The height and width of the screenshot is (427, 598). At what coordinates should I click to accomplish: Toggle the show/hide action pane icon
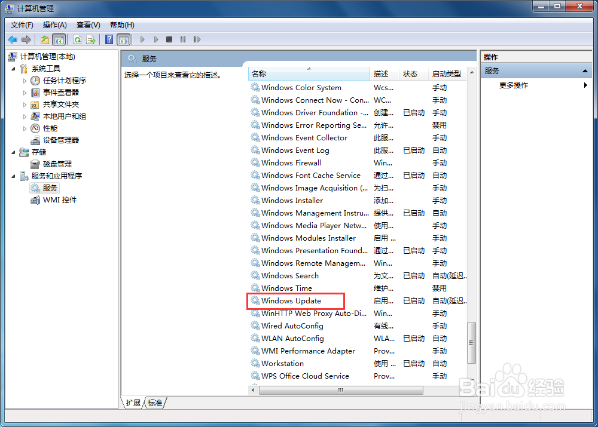124,39
